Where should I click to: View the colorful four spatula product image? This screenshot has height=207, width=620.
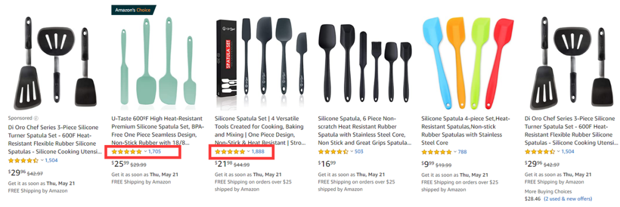468,63
